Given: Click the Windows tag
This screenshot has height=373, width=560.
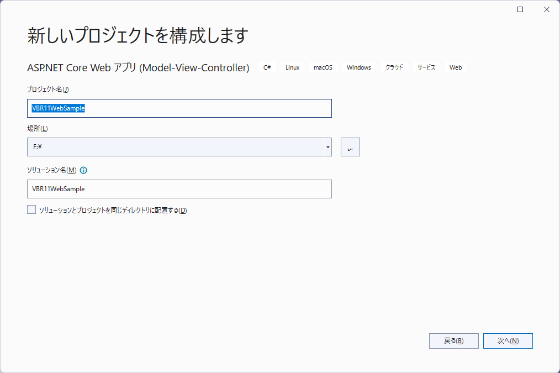Looking at the screenshot, I should pyautogui.click(x=359, y=67).
